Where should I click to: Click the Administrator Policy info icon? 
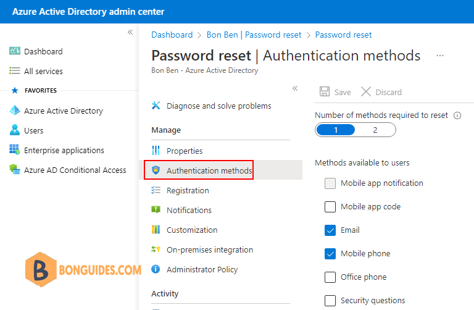click(x=156, y=269)
